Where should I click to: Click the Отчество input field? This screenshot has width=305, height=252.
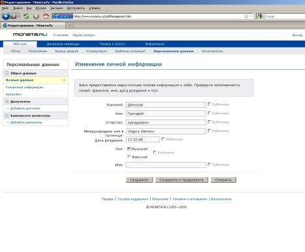[166, 123]
